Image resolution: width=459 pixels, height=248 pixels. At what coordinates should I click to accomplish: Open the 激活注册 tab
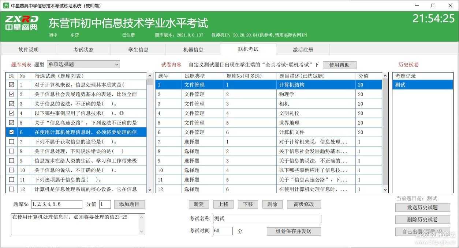point(303,49)
